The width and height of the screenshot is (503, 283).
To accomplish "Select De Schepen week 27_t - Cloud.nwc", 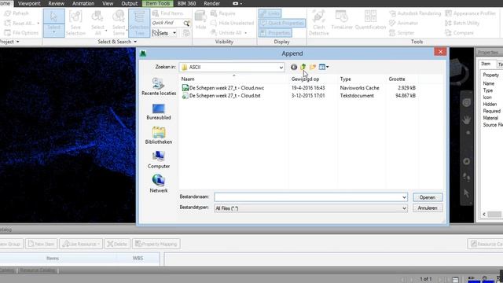I will tap(223, 87).
